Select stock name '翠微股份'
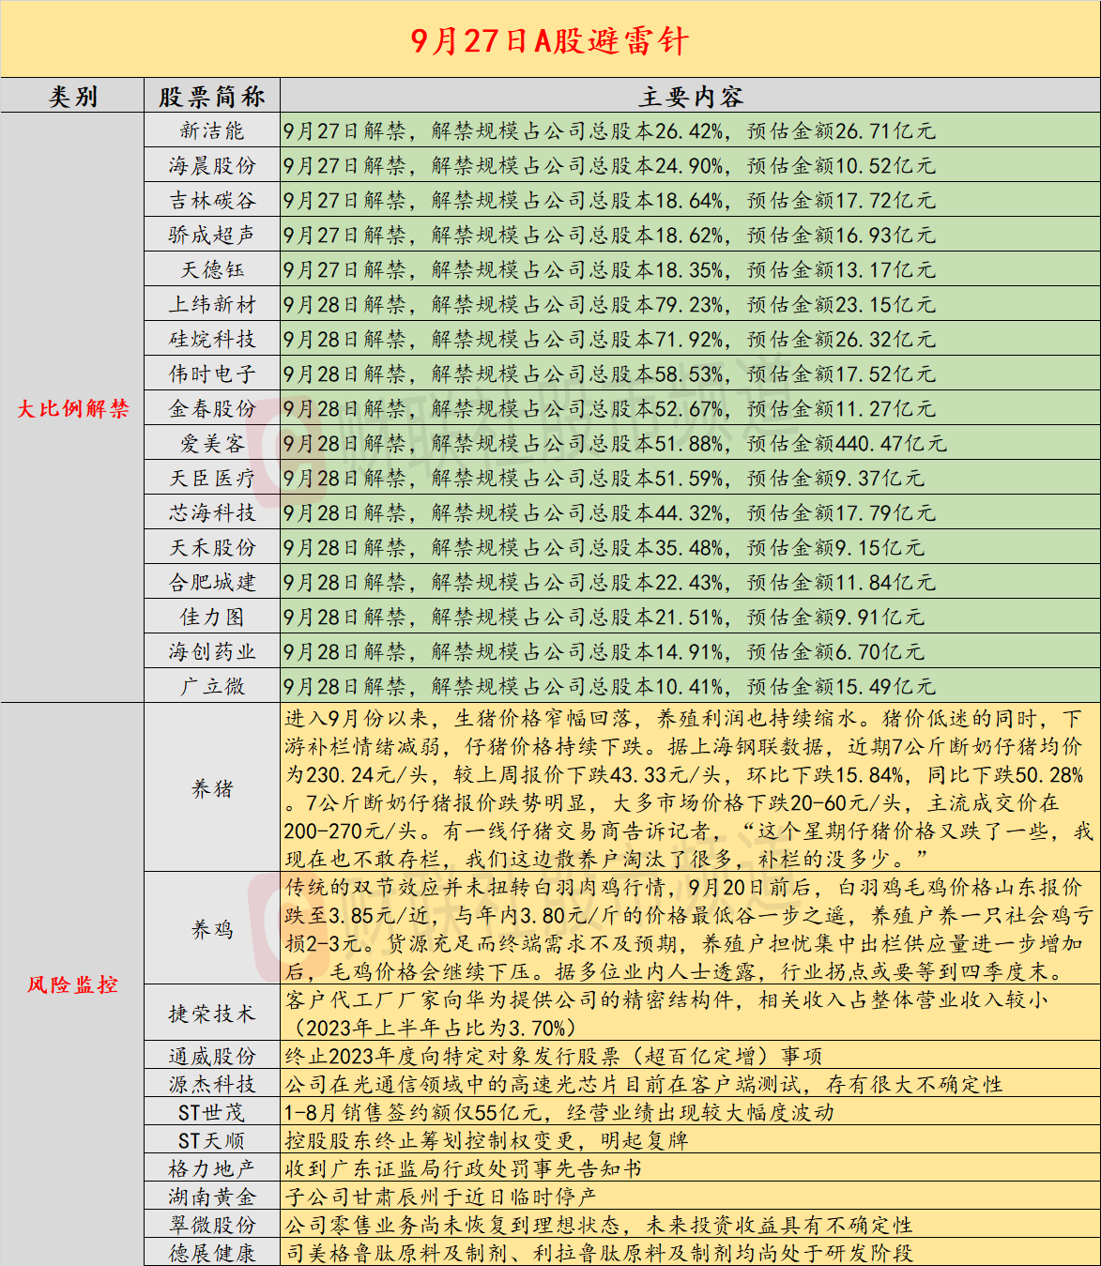This screenshot has height=1266, width=1101. point(212,1226)
